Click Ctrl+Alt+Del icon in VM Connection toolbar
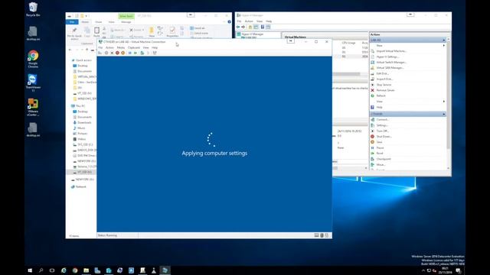This screenshot has width=490, height=275. point(100,53)
